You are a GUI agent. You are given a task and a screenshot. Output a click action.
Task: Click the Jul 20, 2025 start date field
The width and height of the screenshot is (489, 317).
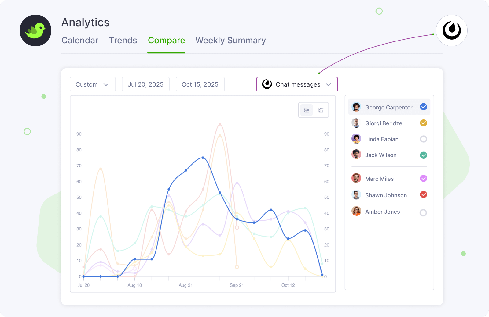pyautogui.click(x=145, y=84)
